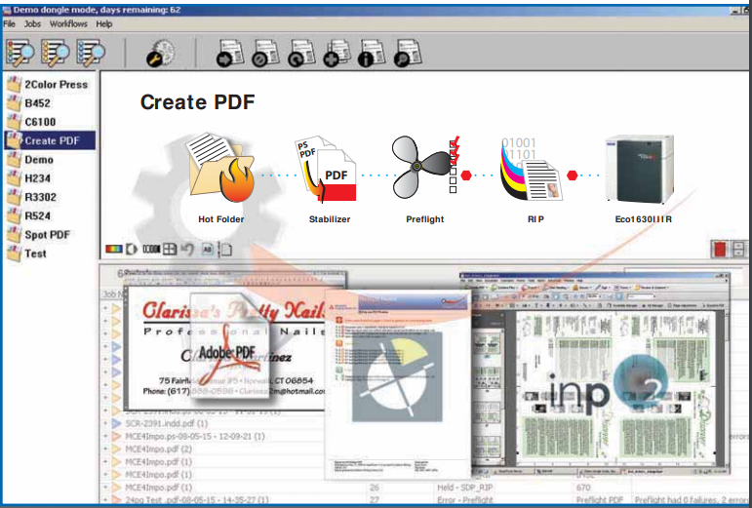Viewport: 752px width, 508px height.
Task: Click the drawer cabinet icon
Action: (x=738, y=250)
